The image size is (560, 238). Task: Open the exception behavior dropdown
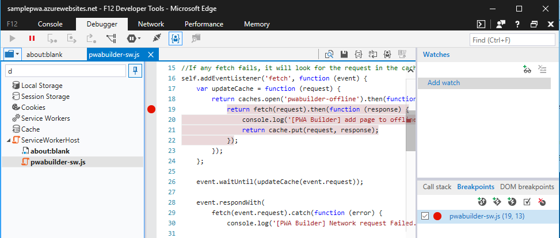[134, 38]
